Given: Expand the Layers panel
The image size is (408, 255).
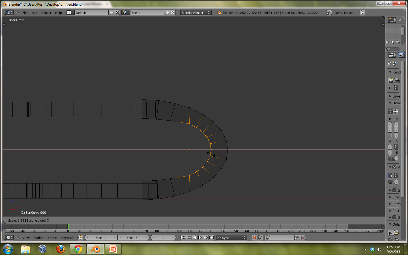Looking at the screenshot, I should point(390,96).
